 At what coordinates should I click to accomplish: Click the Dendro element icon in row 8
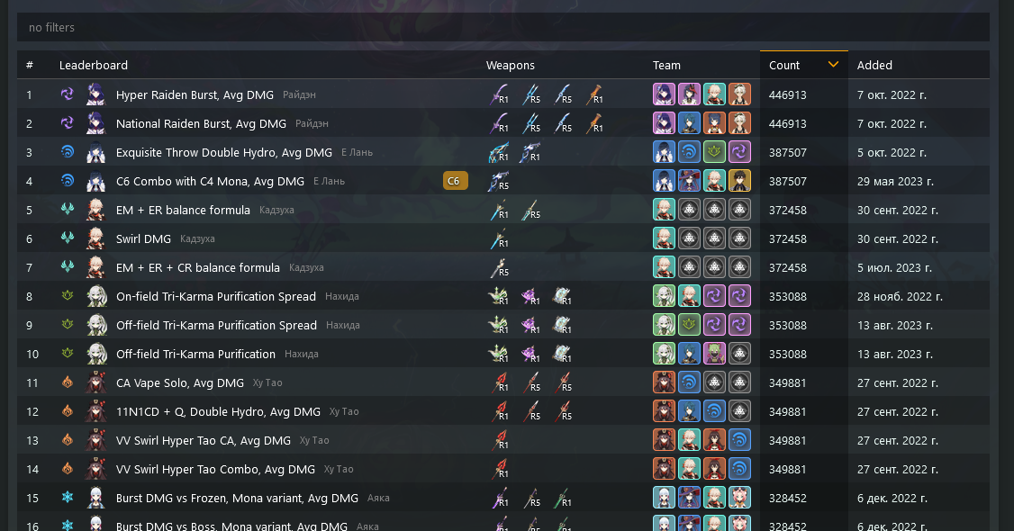tap(68, 296)
